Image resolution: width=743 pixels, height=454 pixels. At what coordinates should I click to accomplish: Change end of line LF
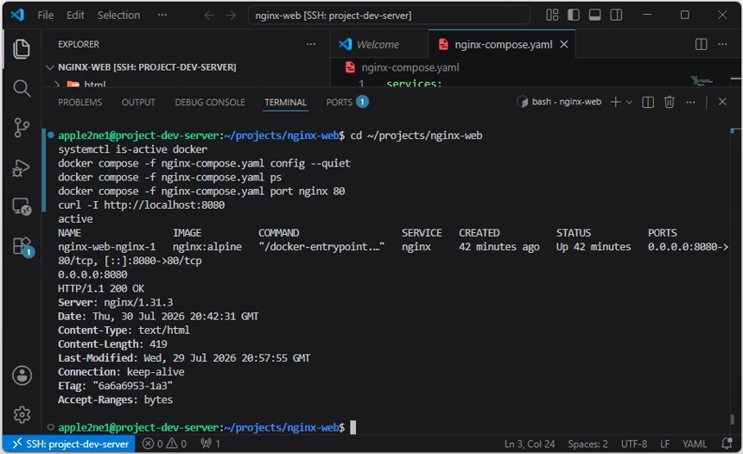pyautogui.click(x=665, y=444)
